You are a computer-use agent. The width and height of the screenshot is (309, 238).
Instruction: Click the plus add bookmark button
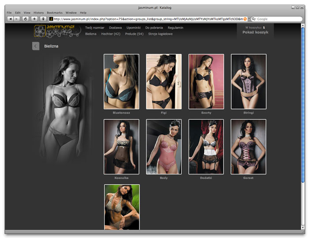[x=34, y=19]
